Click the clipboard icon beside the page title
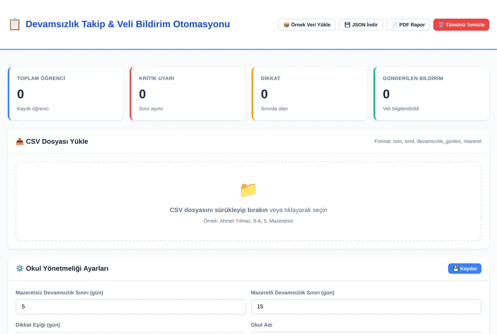Image resolution: width=497 pixels, height=334 pixels. 14,24
